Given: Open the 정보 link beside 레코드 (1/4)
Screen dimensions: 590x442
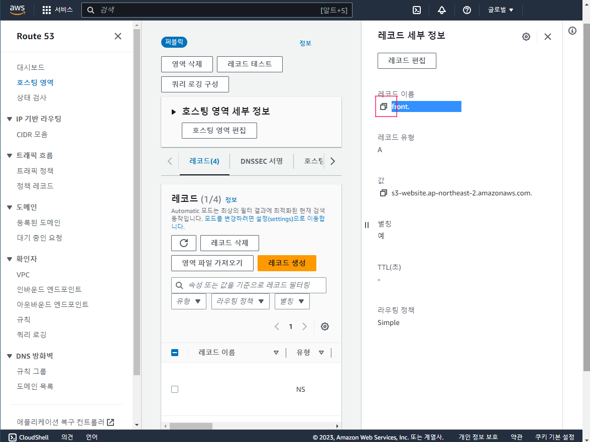Looking at the screenshot, I should 231,199.
